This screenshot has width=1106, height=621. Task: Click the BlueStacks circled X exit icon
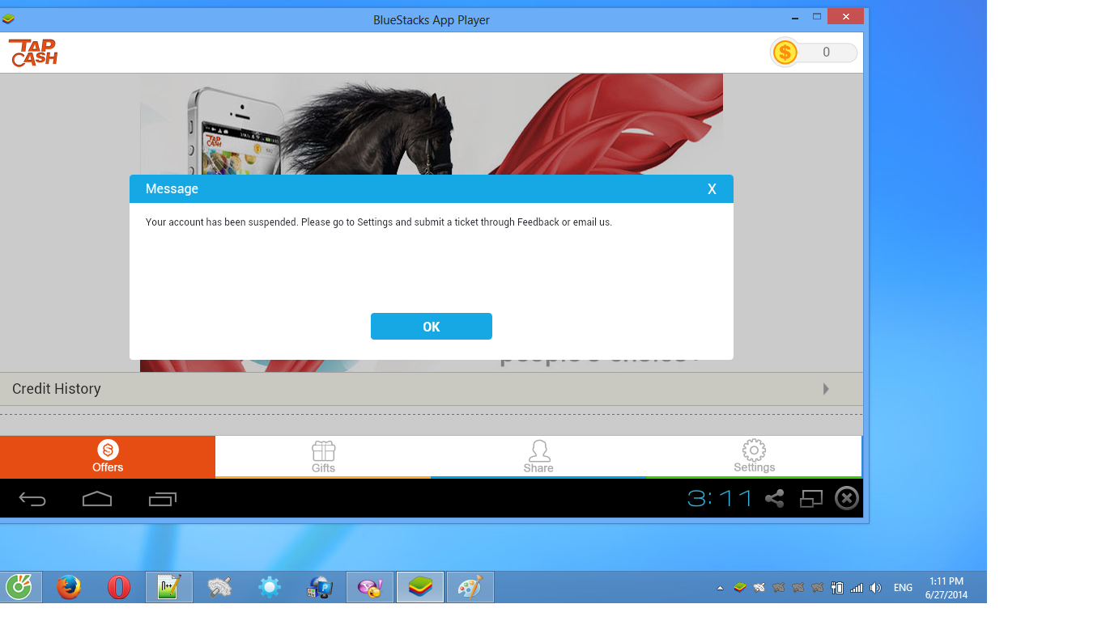pyautogui.click(x=847, y=498)
